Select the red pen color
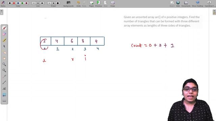 point(14,3)
